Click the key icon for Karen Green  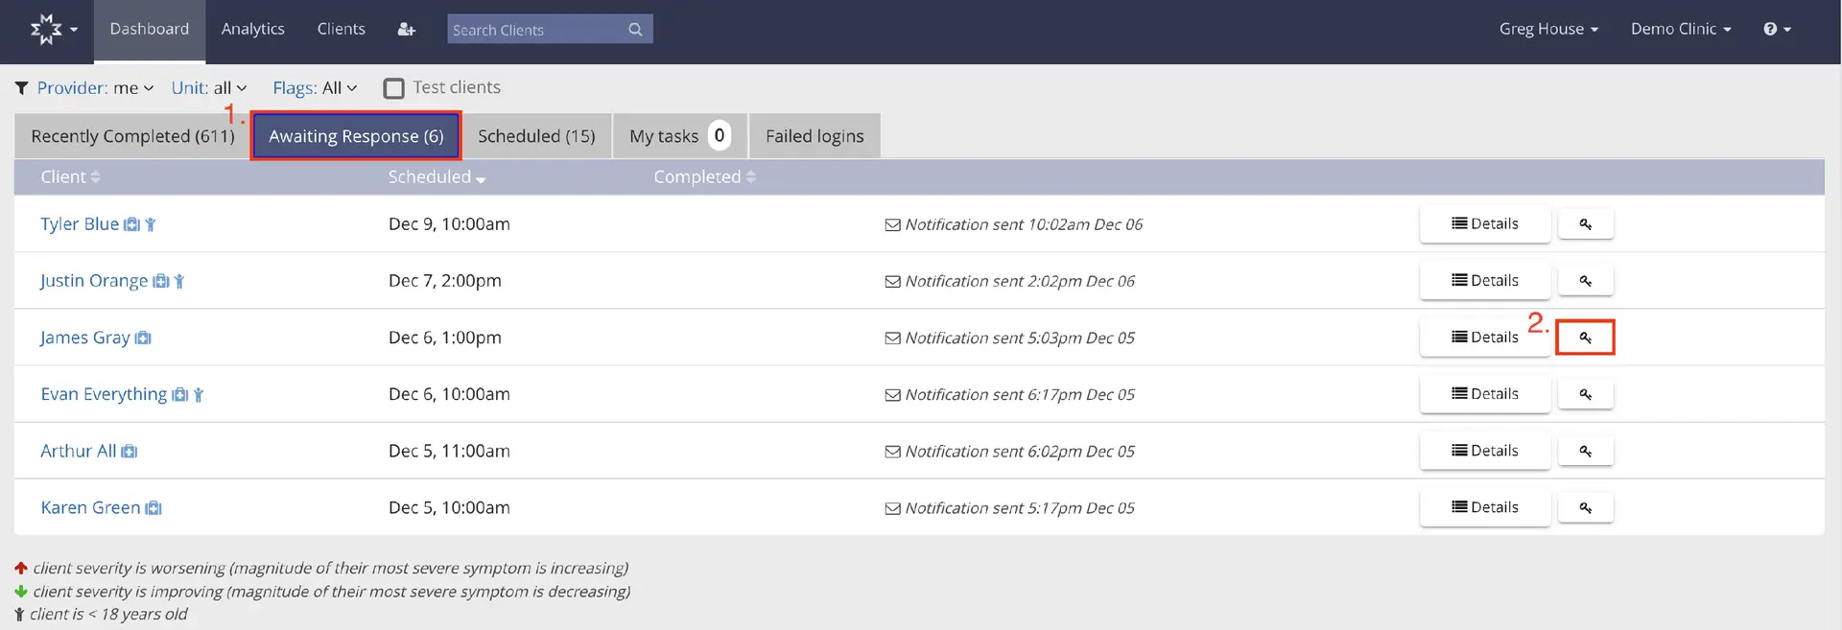tap(1585, 507)
